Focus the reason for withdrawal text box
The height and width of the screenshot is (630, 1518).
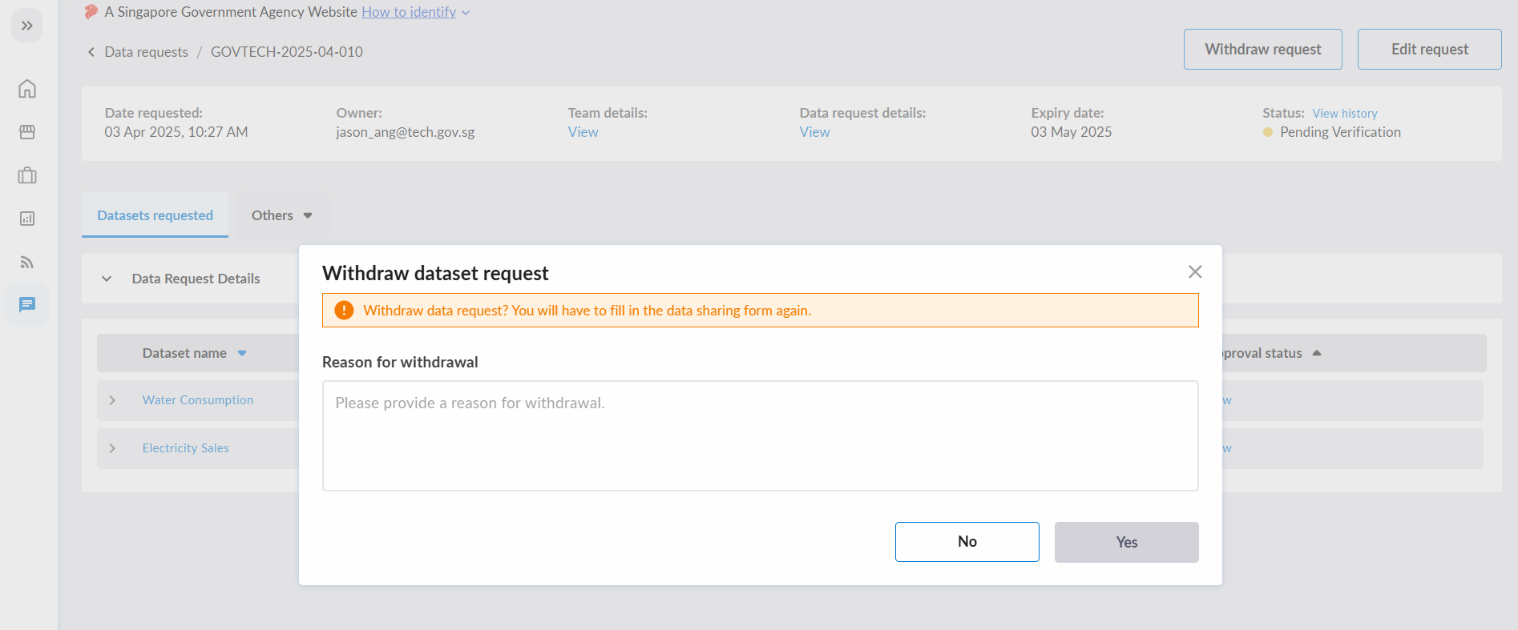761,435
